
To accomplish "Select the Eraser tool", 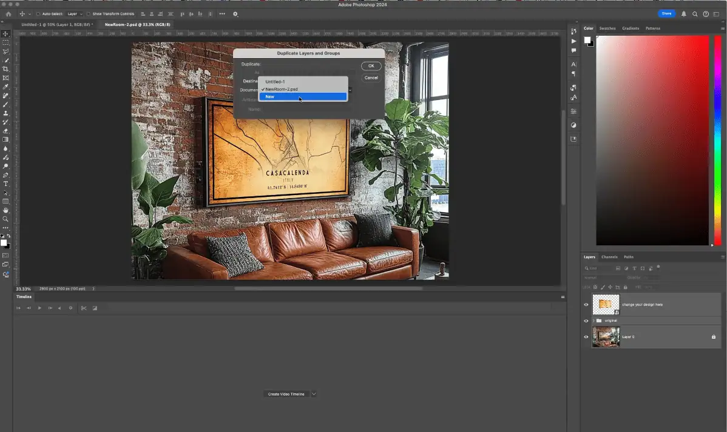I will pyautogui.click(x=5, y=130).
